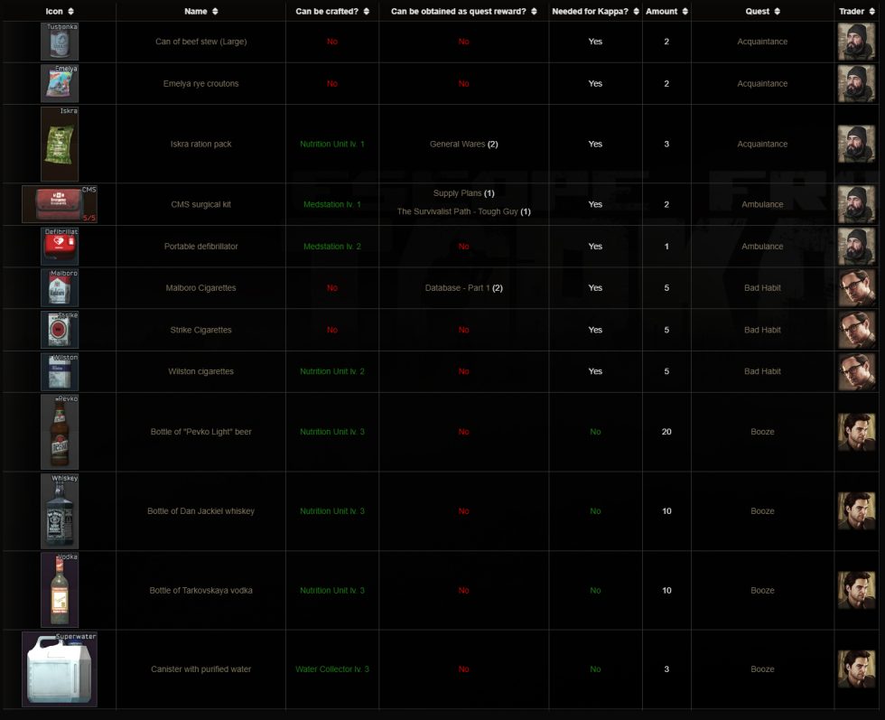
Task: Follow the Database - Part 1 link
Action: point(458,287)
